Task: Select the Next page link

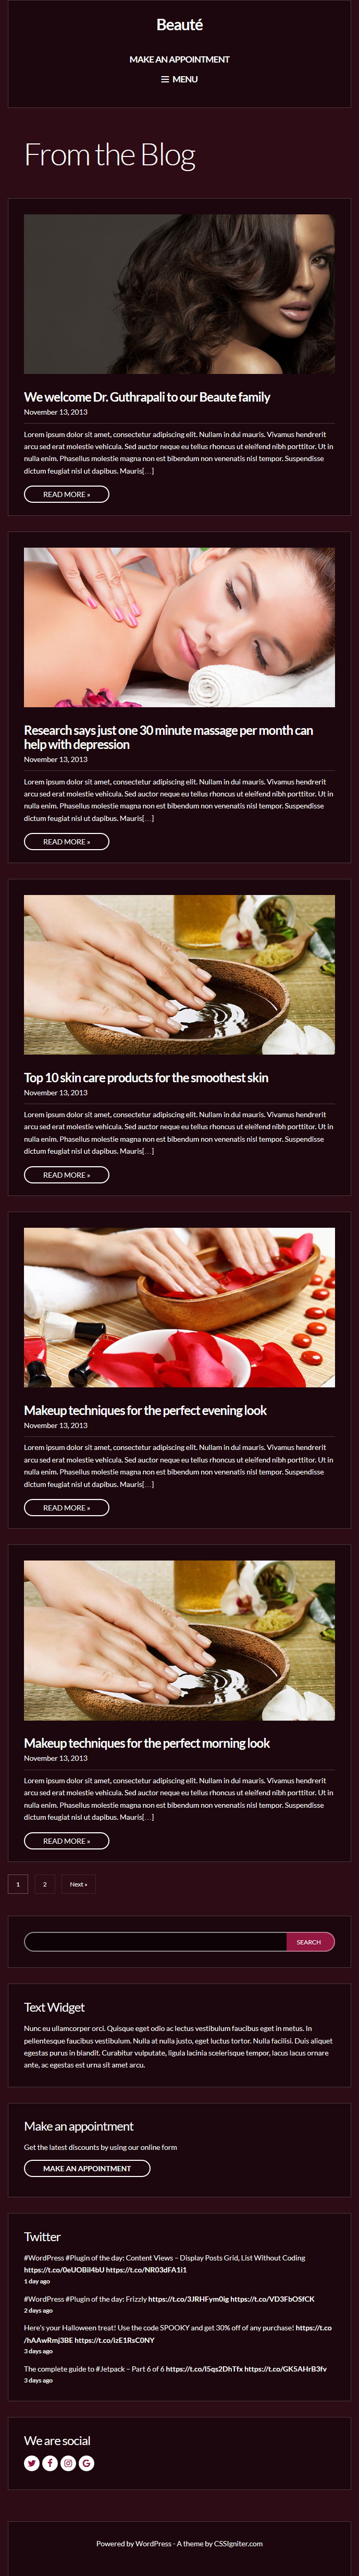Action: [78, 1884]
